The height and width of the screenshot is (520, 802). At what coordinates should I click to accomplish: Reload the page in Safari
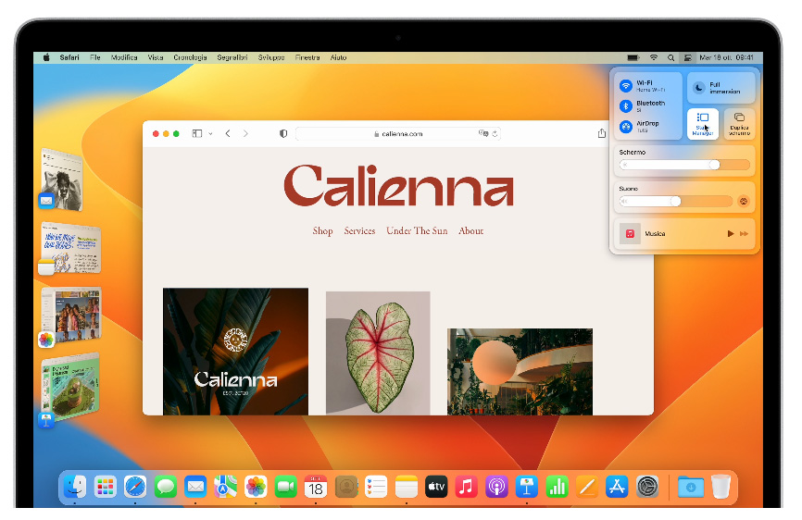(495, 134)
